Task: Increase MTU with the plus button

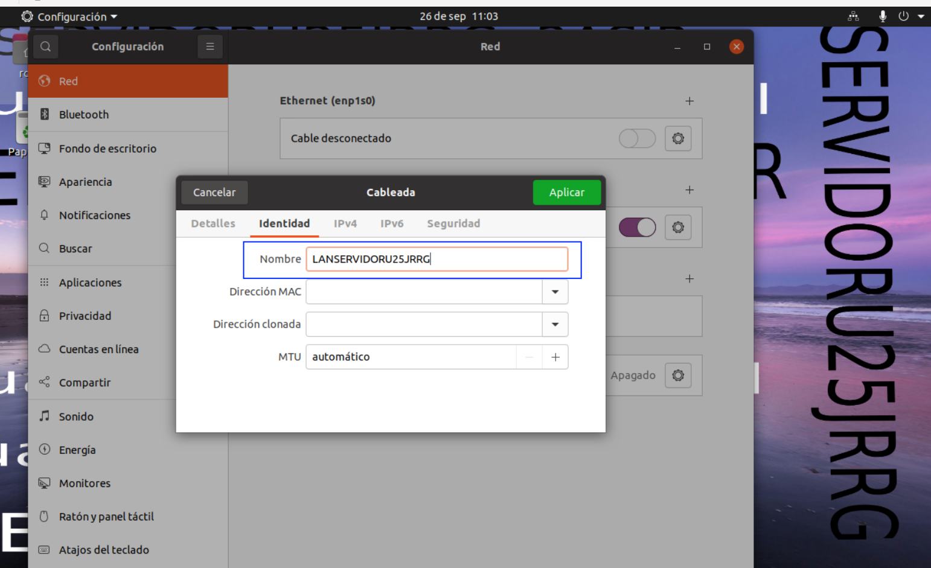Action: coord(555,357)
